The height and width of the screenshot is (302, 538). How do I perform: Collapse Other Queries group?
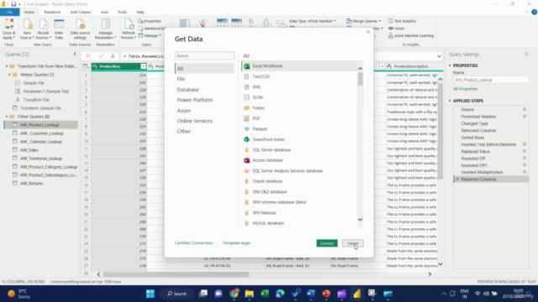pos(7,117)
